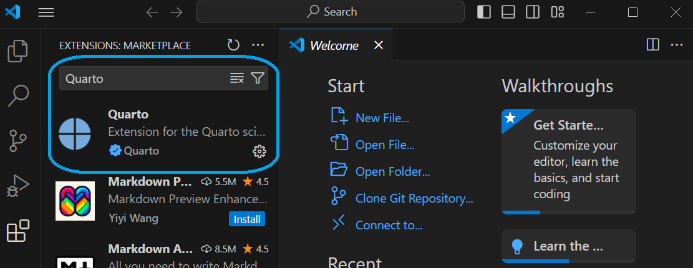
Task: Click the Connect to remote icon
Action: click(339, 223)
